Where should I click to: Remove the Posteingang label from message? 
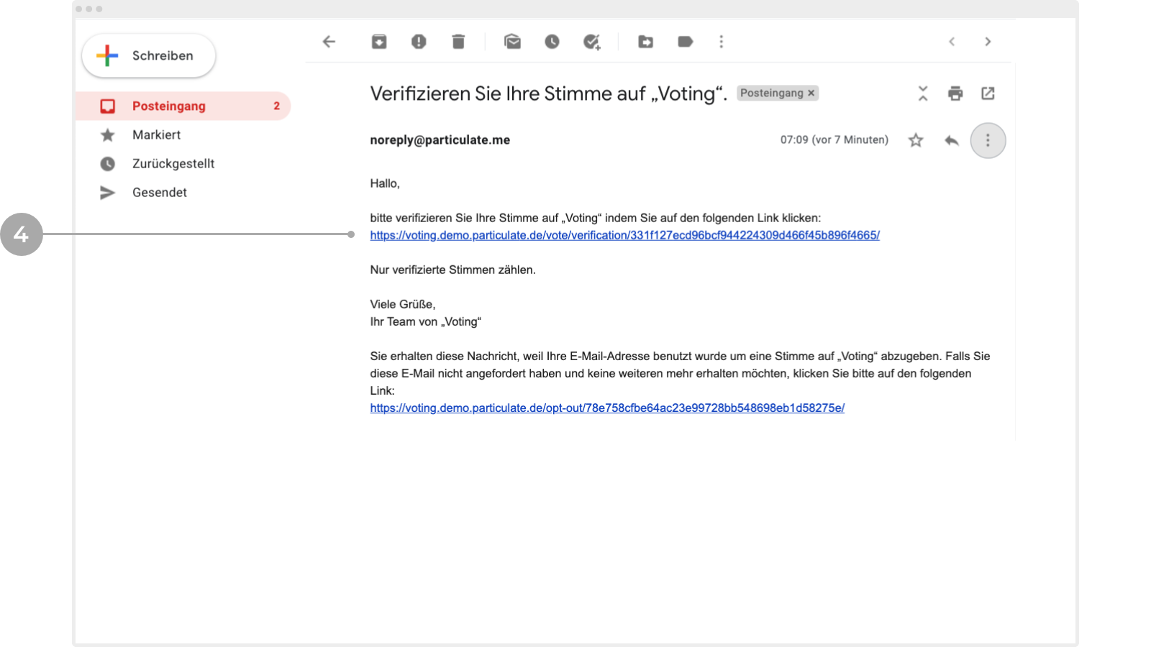tap(811, 93)
